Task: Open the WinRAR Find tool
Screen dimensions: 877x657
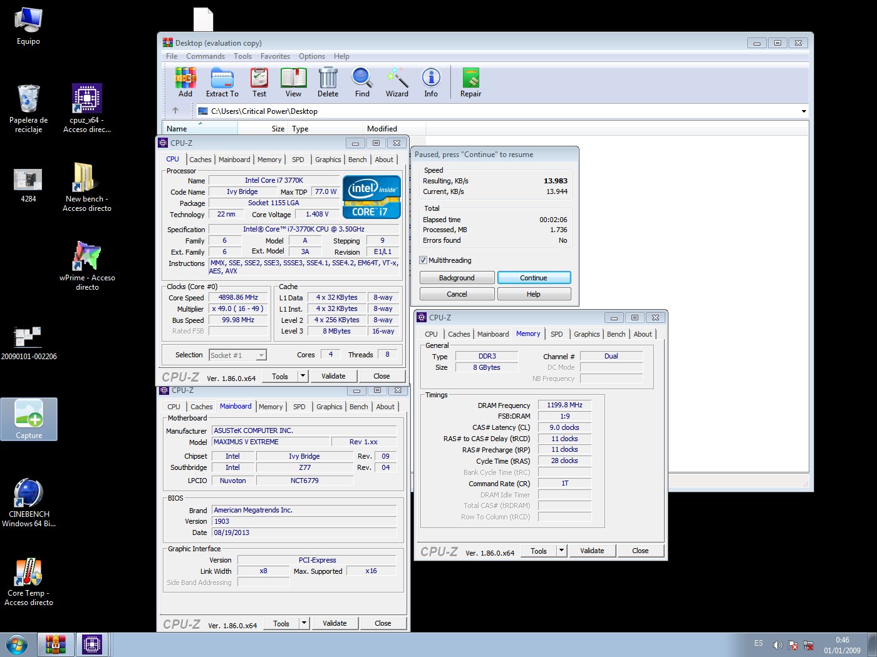Action: click(x=362, y=83)
